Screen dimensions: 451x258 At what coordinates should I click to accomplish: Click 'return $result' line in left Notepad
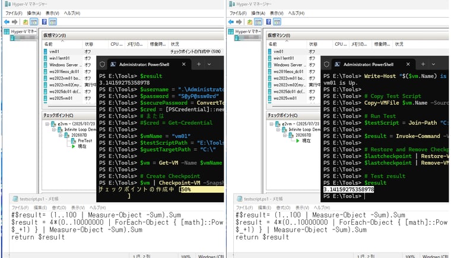pos(38,237)
